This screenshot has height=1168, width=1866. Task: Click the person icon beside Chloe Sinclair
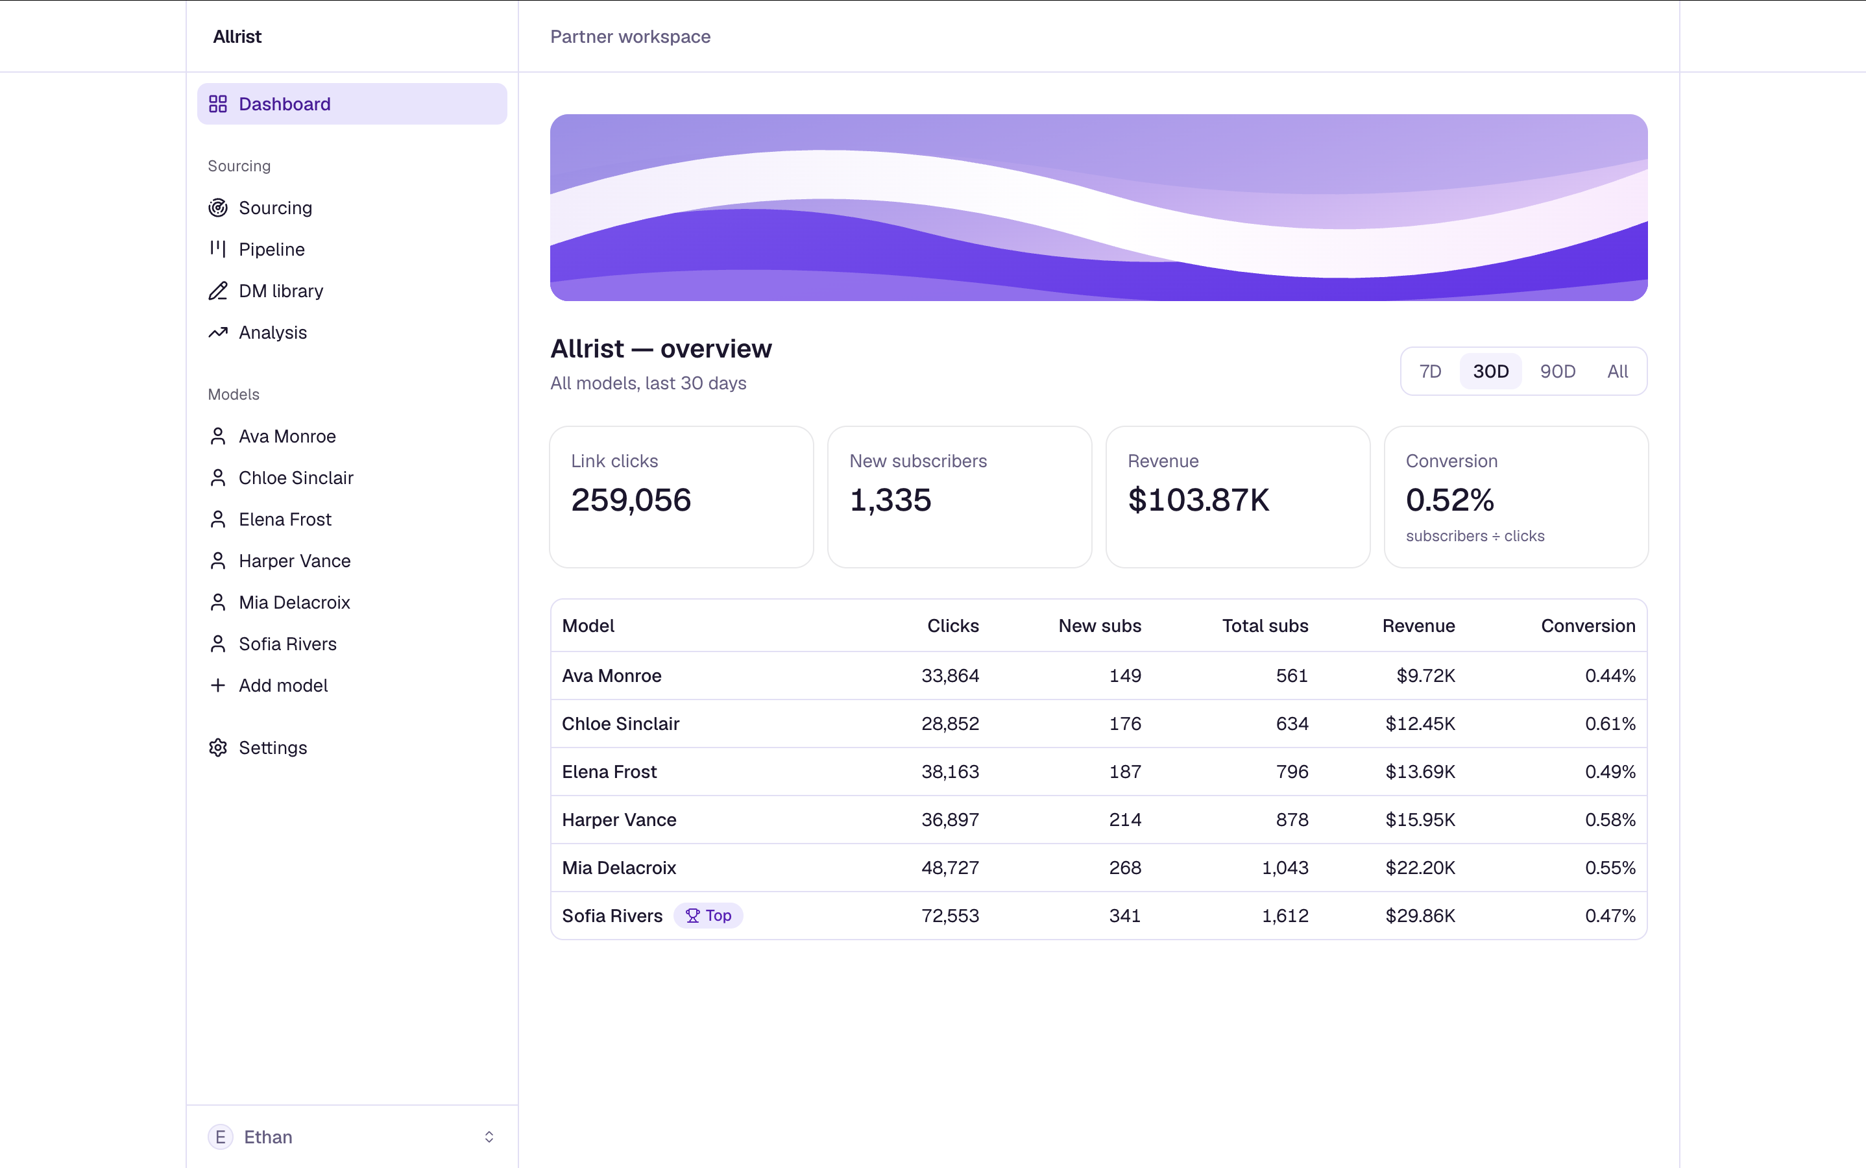tap(218, 478)
